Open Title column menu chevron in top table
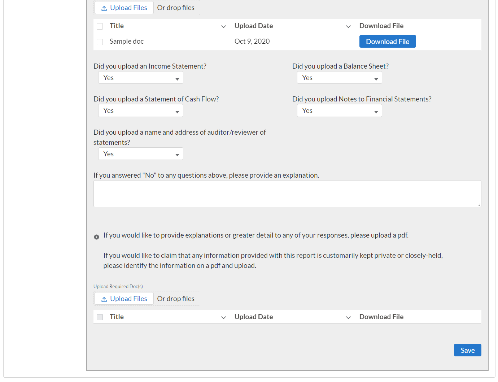Viewport: 498px width, 382px height. (x=223, y=26)
